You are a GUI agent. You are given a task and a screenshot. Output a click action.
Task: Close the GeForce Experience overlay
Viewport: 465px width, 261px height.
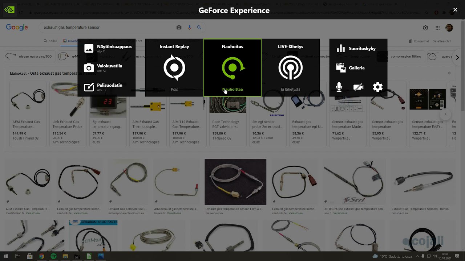(455, 10)
